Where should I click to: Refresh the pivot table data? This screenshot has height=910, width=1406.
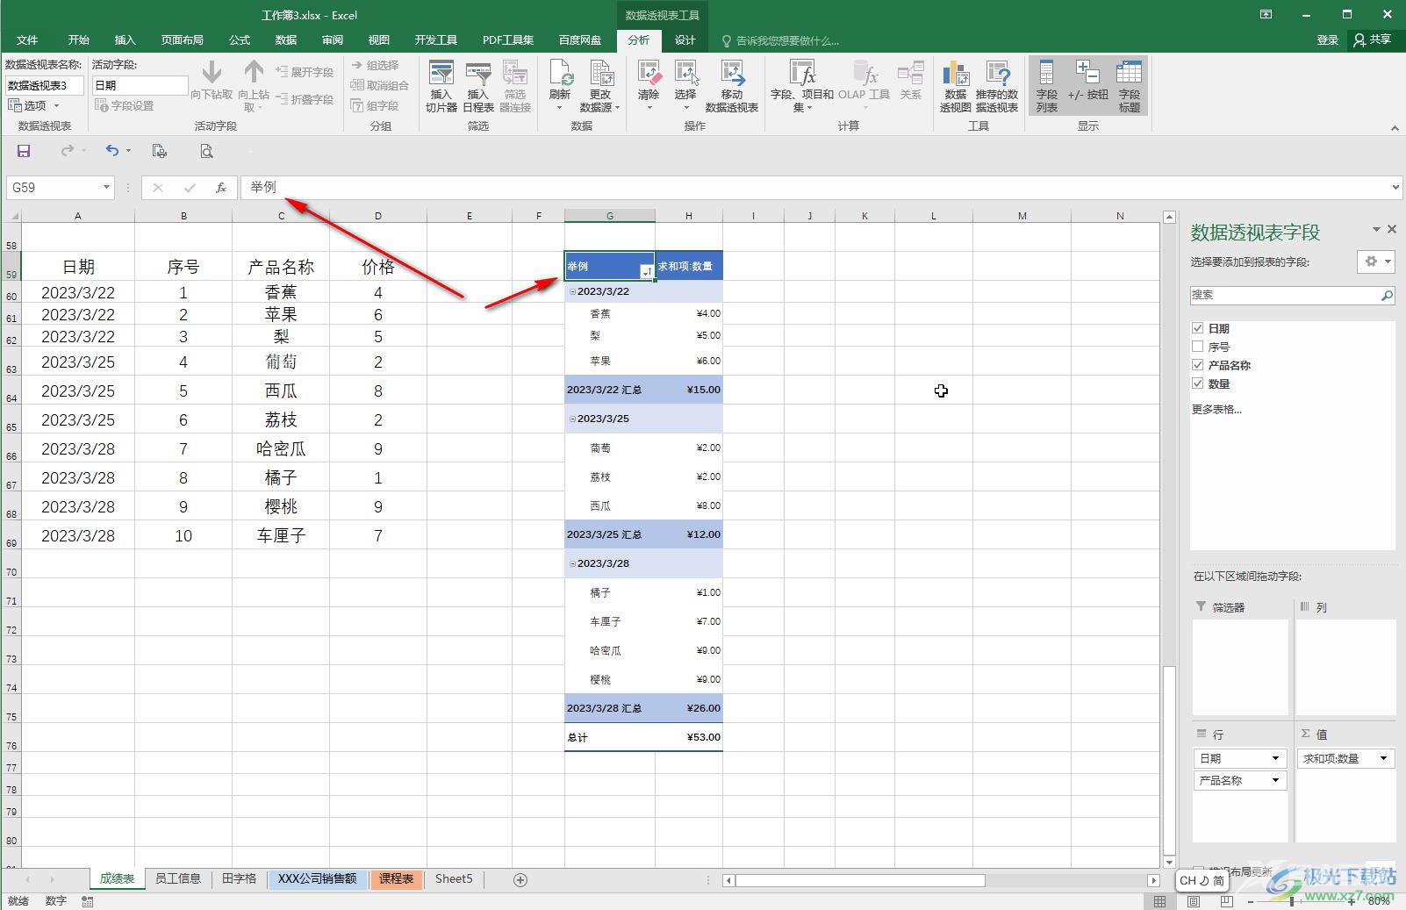560,86
